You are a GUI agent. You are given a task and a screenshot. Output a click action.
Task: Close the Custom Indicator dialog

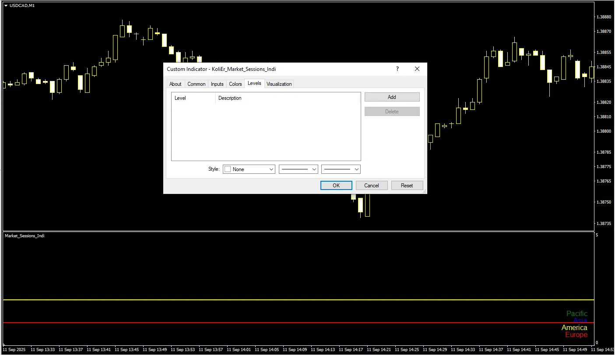(417, 69)
